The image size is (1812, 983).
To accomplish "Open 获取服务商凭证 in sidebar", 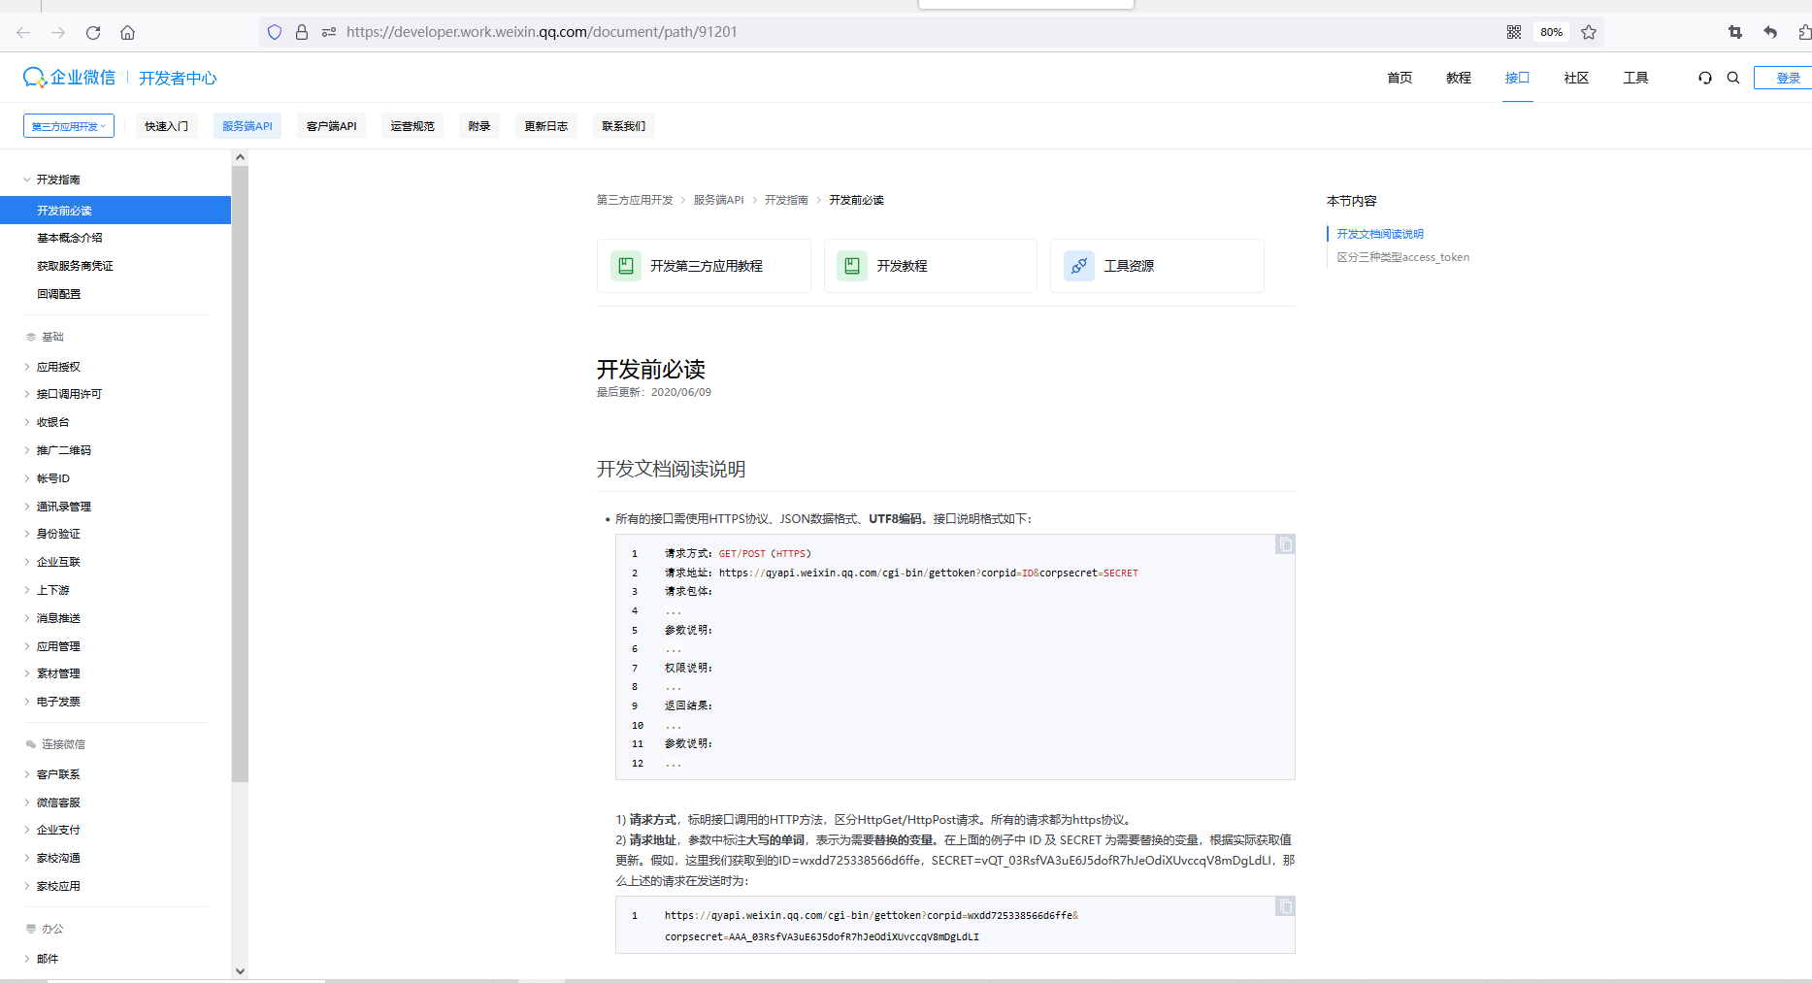I will [76, 266].
